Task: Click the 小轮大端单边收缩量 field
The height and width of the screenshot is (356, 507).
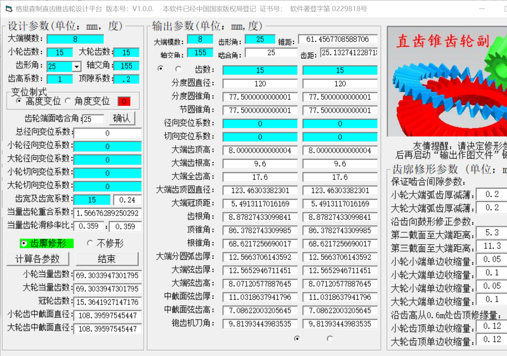Action: (492, 273)
